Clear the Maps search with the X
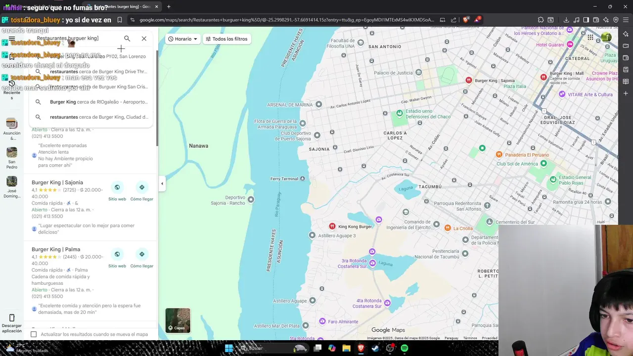 [x=144, y=39]
